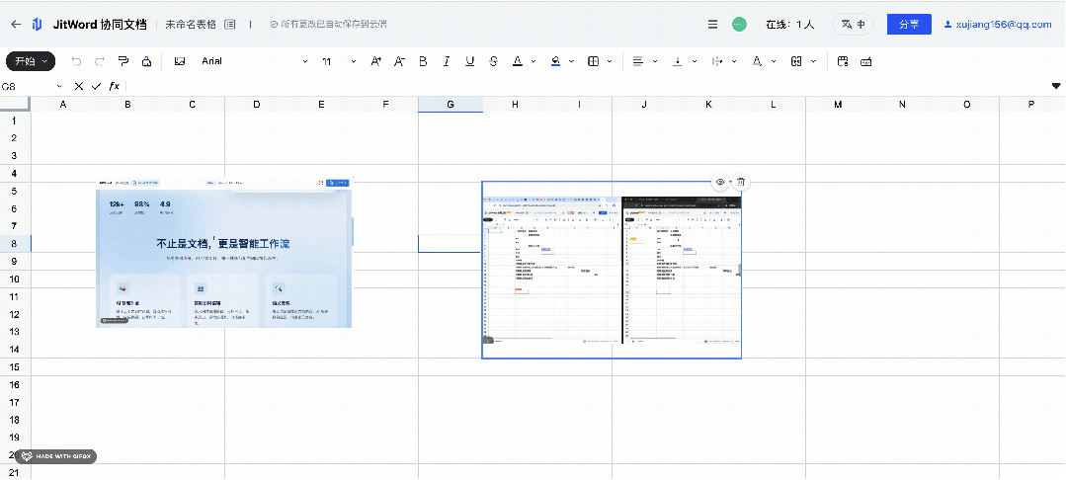
Task: Expand the vertical align dropdown arrow
Action: click(x=695, y=61)
